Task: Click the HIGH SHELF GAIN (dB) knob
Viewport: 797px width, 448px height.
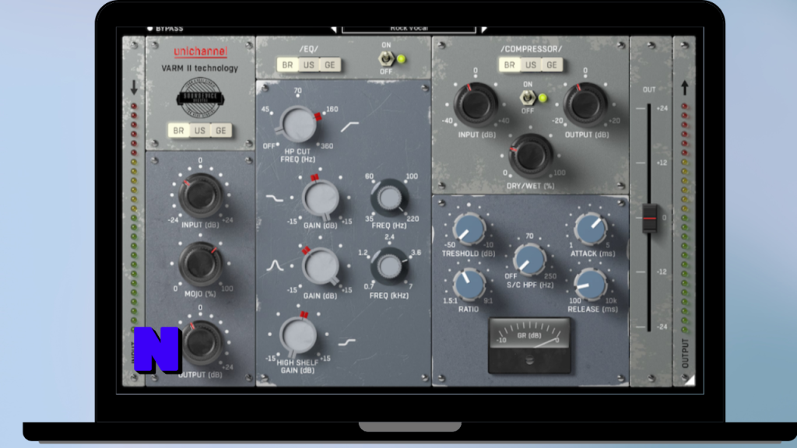Action: pyautogui.click(x=298, y=335)
